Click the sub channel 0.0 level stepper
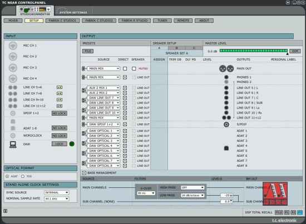Screen dimensions: 306x224 [x=226, y=202]
